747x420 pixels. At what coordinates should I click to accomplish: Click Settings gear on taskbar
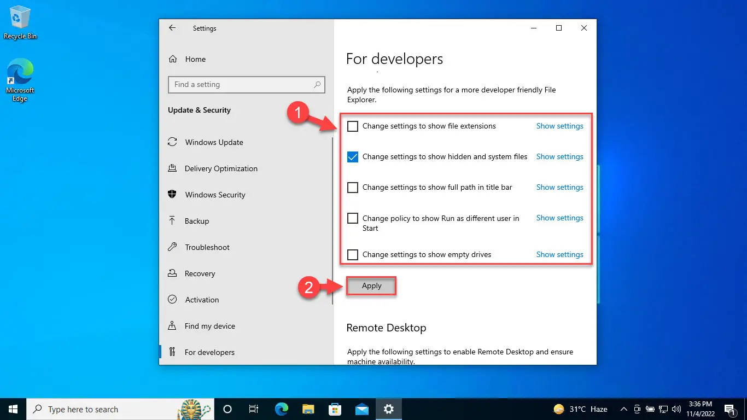pyautogui.click(x=388, y=409)
